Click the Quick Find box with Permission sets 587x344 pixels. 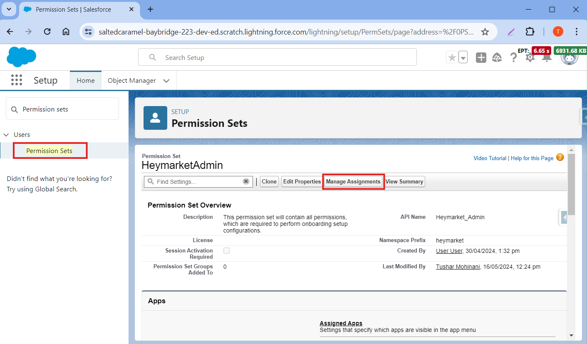pyautogui.click(x=62, y=109)
